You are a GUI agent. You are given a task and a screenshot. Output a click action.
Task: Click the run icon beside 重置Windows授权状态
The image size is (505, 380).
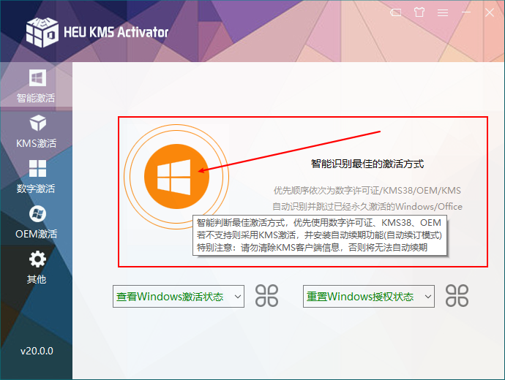[457, 296]
